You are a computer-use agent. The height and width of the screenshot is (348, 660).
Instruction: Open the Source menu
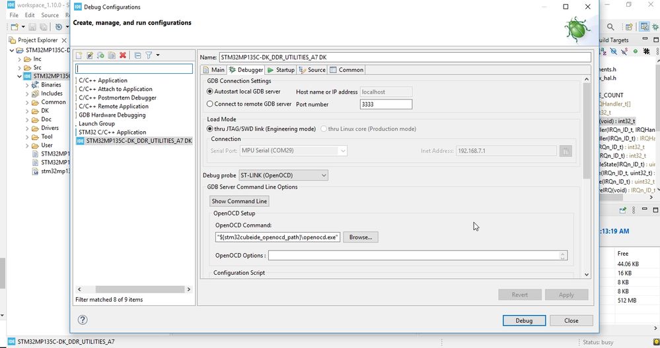[50, 15]
